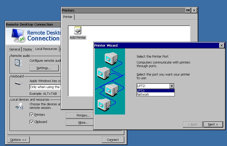This screenshot has height=146, width=227.
Task: Click Connect in Remote Desktop Connection
Action: click(113, 140)
